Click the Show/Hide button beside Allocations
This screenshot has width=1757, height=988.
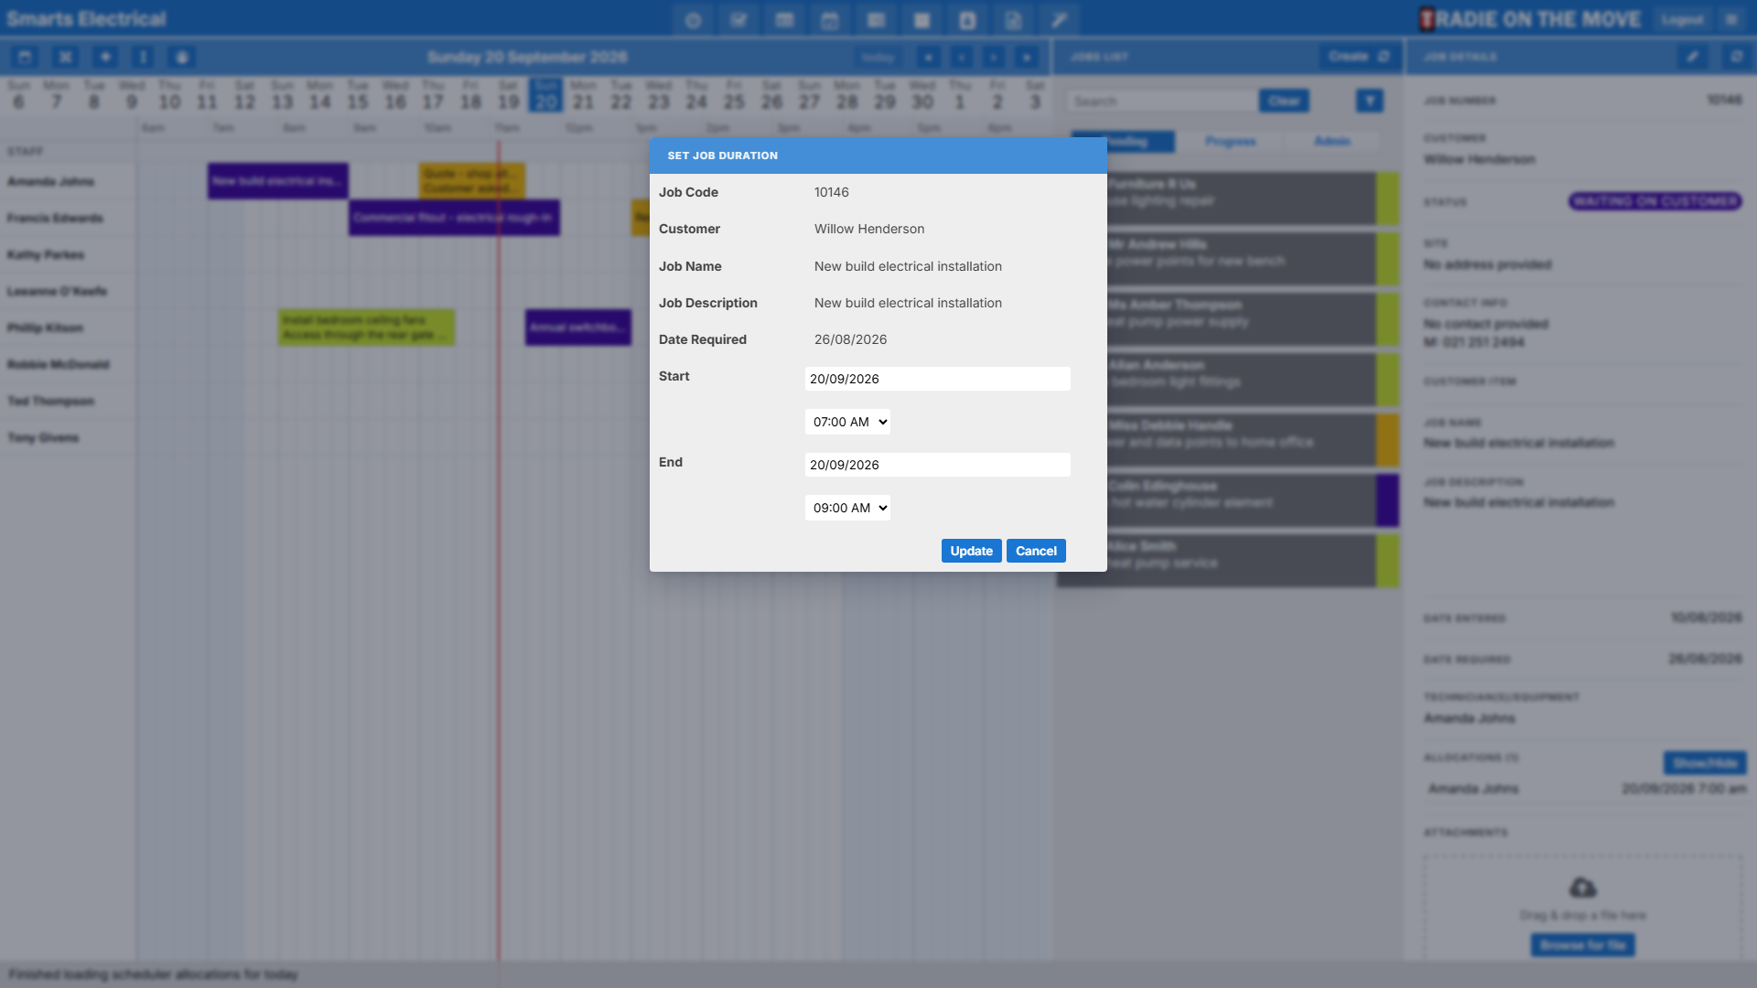(1704, 762)
